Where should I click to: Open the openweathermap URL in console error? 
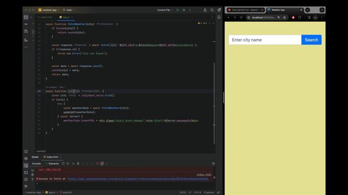138,179
